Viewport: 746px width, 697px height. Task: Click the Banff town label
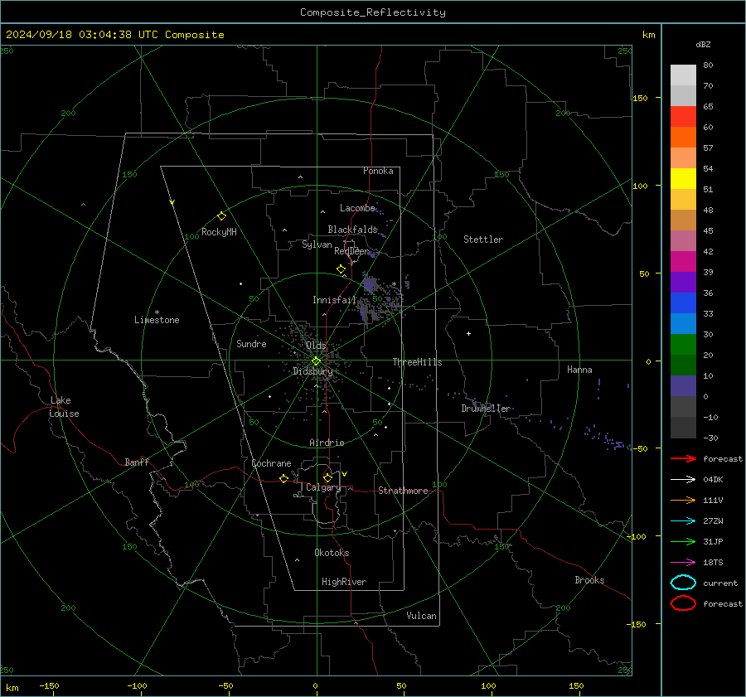[x=137, y=462]
